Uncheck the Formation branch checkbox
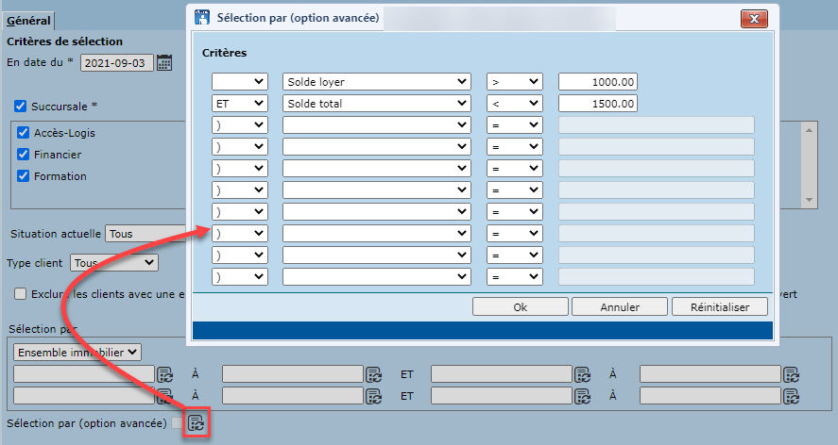Viewport: 838px width, 445px height. [x=24, y=176]
